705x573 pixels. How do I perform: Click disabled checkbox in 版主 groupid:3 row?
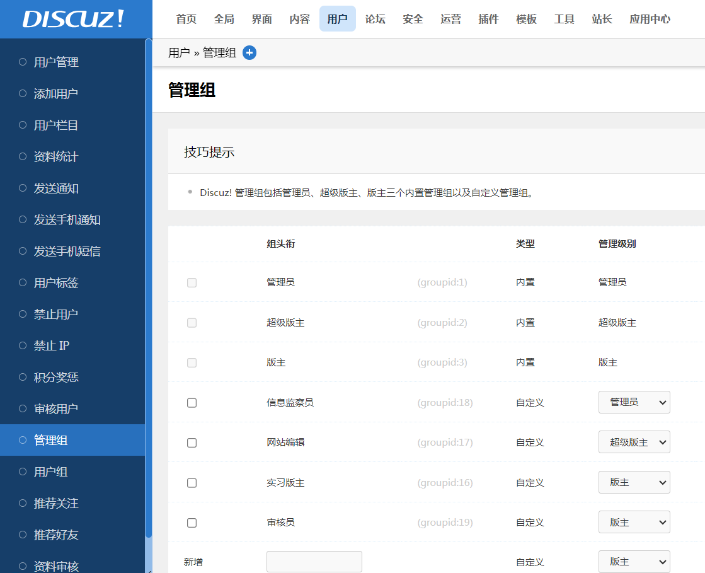192,362
